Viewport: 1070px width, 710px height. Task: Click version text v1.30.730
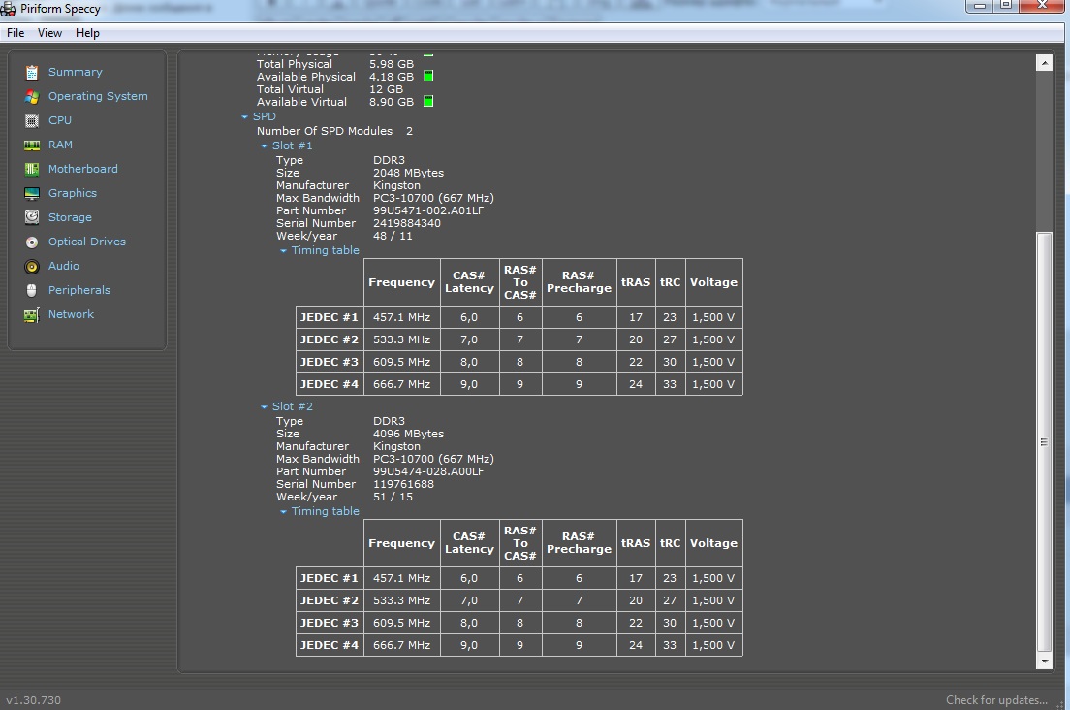point(33,699)
